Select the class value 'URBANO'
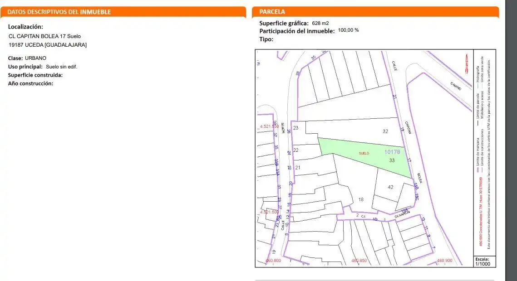The height and width of the screenshot is (281, 517). tap(35, 58)
